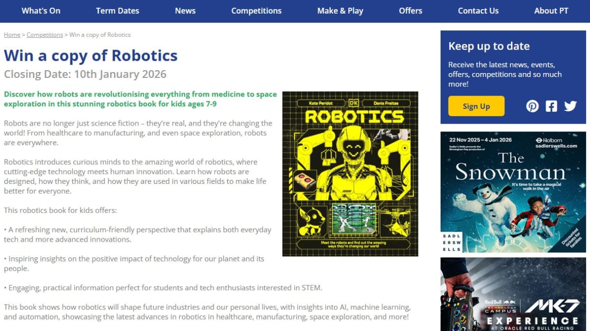Viewport: 590px width, 331px height.
Task: Open The Snowman Sadler's Wells advert
Action: tap(513, 192)
